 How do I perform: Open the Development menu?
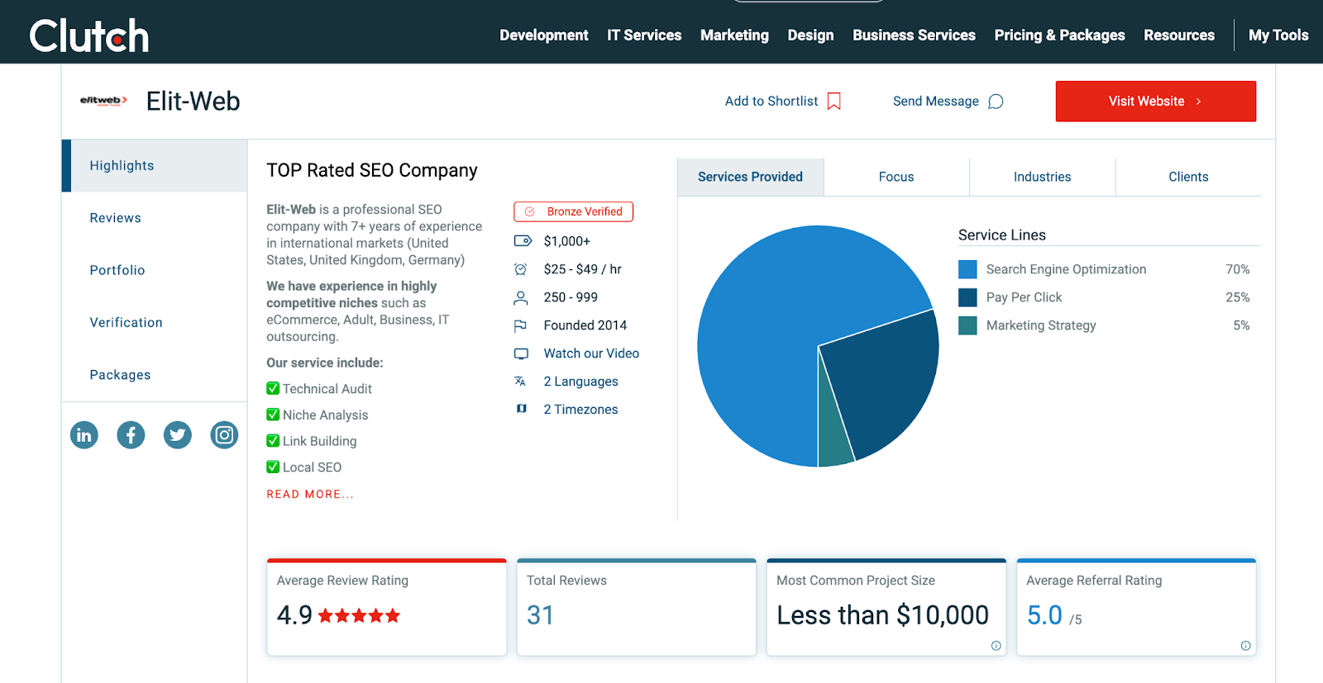pyautogui.click(x=544, y=35)
